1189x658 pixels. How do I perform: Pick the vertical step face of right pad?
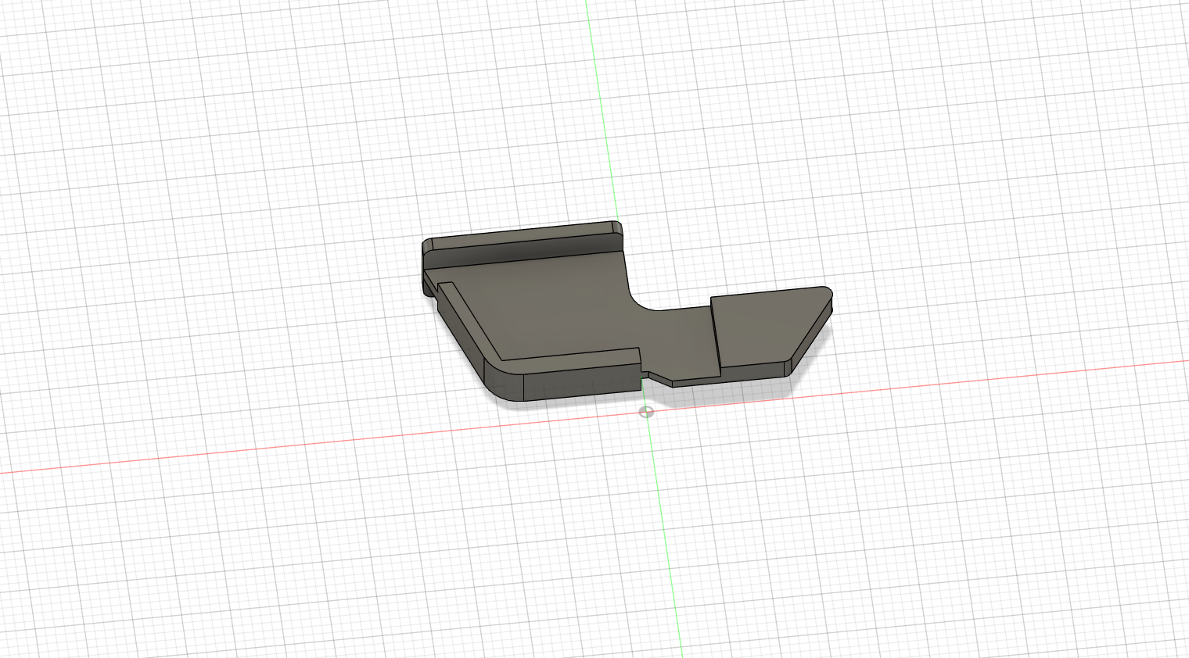tap(716, 333)
